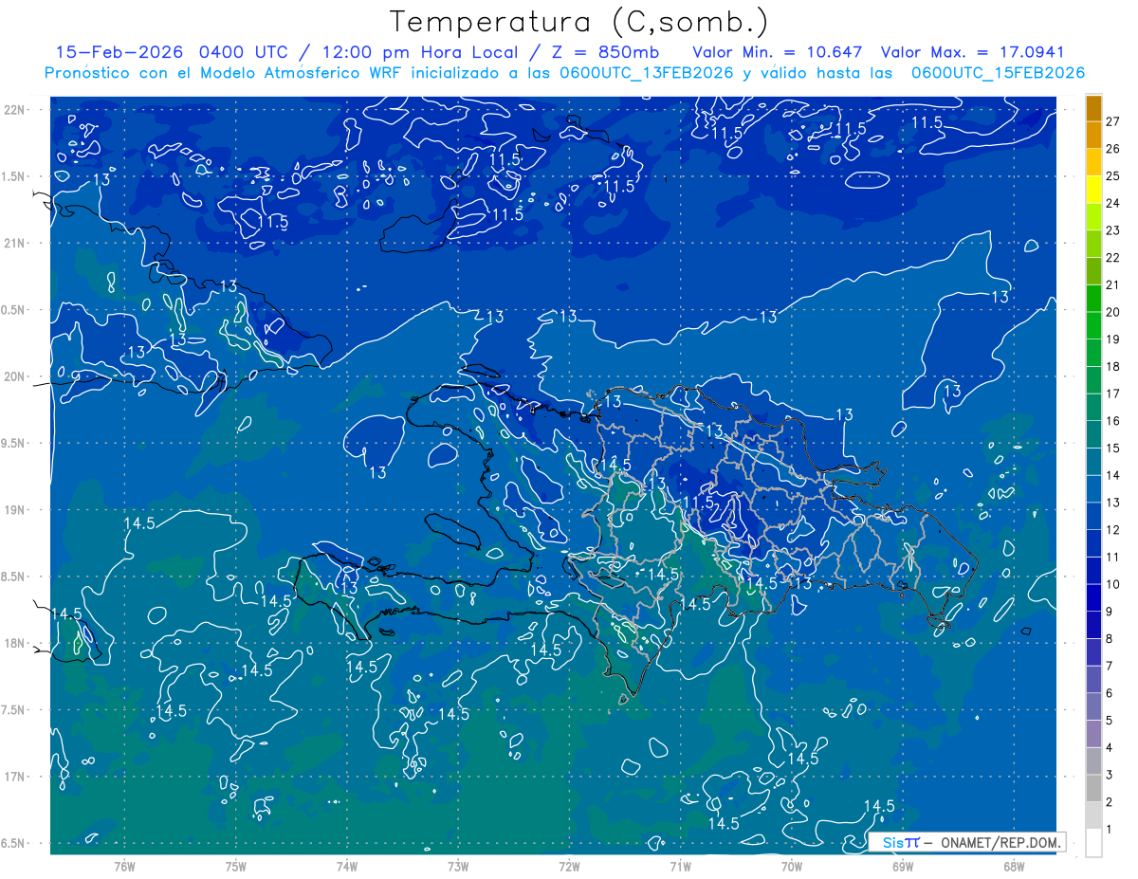Click the "23" colorbar legend value
Screen dimensions: 1138x879
click(1113, 230)
